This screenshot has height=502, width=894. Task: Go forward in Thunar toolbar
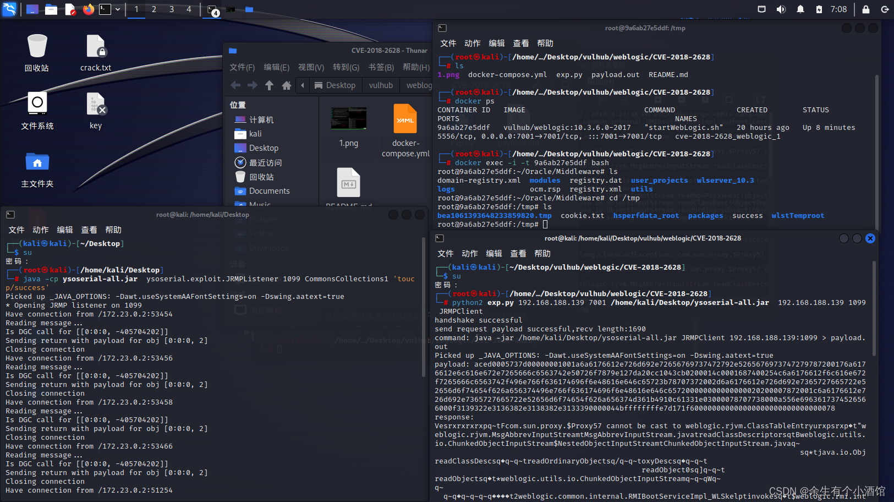[253, 85]
